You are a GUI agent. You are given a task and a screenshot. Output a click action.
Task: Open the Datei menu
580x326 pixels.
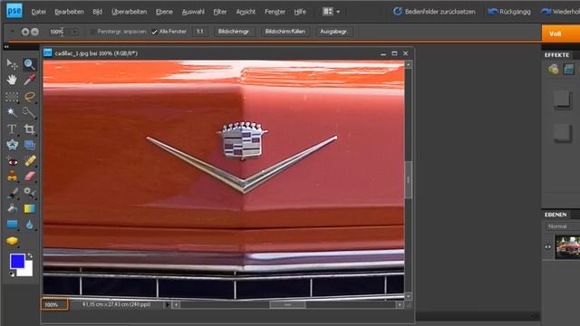click(38, 12)
